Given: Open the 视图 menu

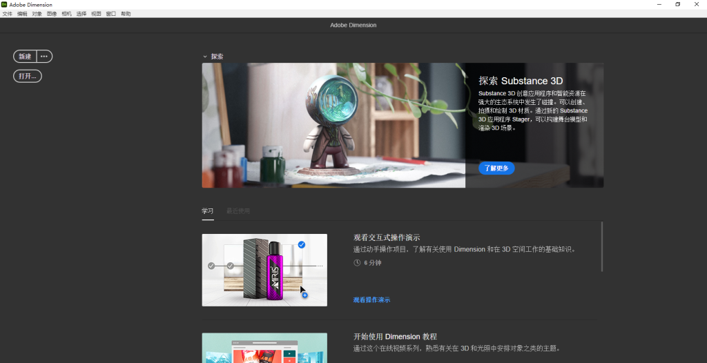Looking at the screenshot, I should tap(96, 14).
